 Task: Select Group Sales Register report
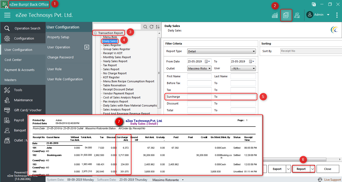point(117,49)
